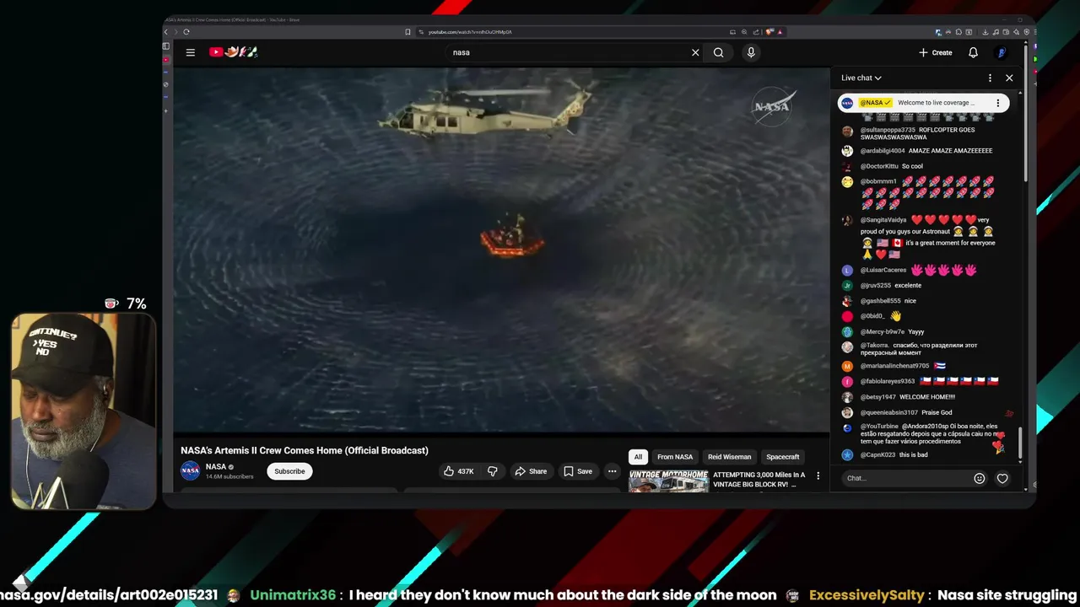The image size is (1080, 607).
Task: Reload the page in the browser
Action: click(186, 32)
